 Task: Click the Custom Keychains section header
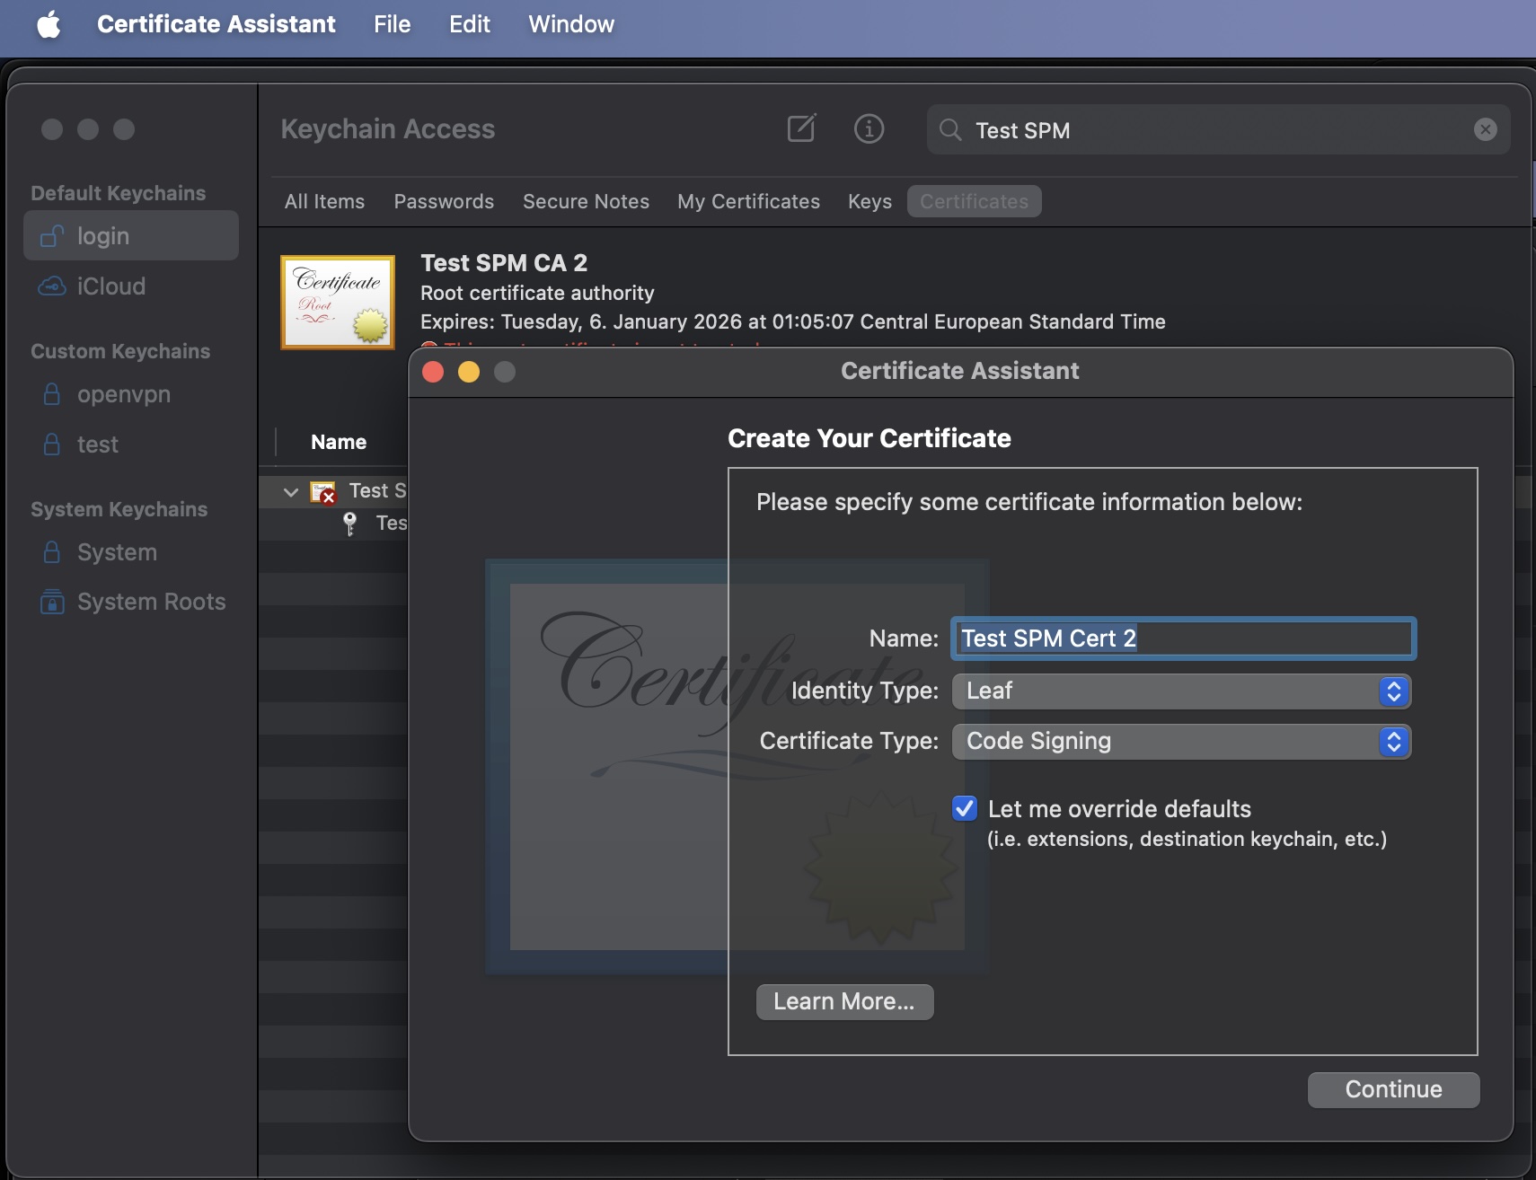coord(120,351)
